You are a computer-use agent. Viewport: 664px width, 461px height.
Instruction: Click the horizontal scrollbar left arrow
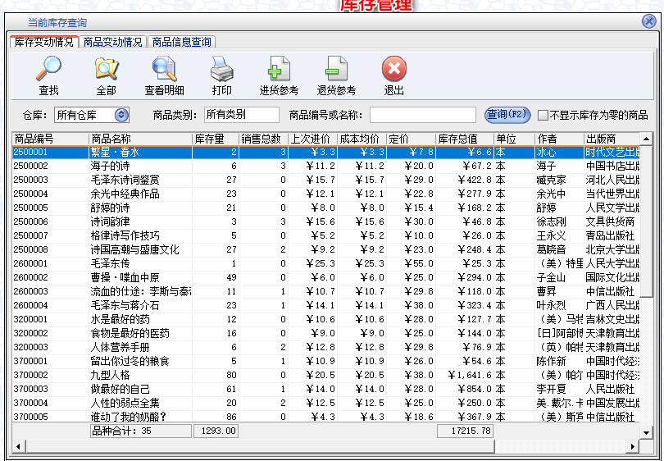tap(18, 446)
